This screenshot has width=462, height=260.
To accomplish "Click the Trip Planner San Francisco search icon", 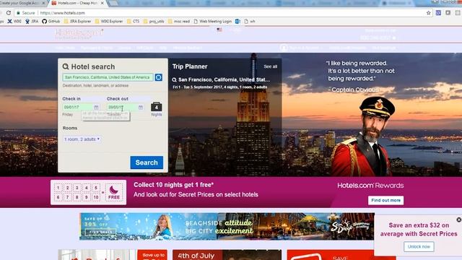I will click(175, 80).
